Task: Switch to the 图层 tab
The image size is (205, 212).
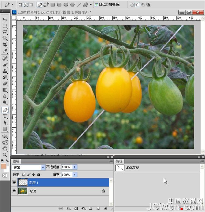Action: [x=16, y=161]
